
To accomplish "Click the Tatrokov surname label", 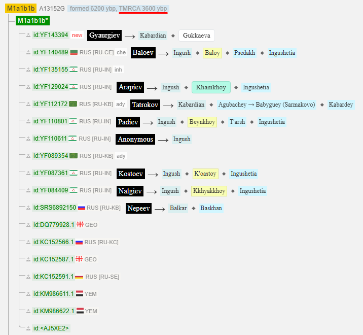I will [145, 105].
